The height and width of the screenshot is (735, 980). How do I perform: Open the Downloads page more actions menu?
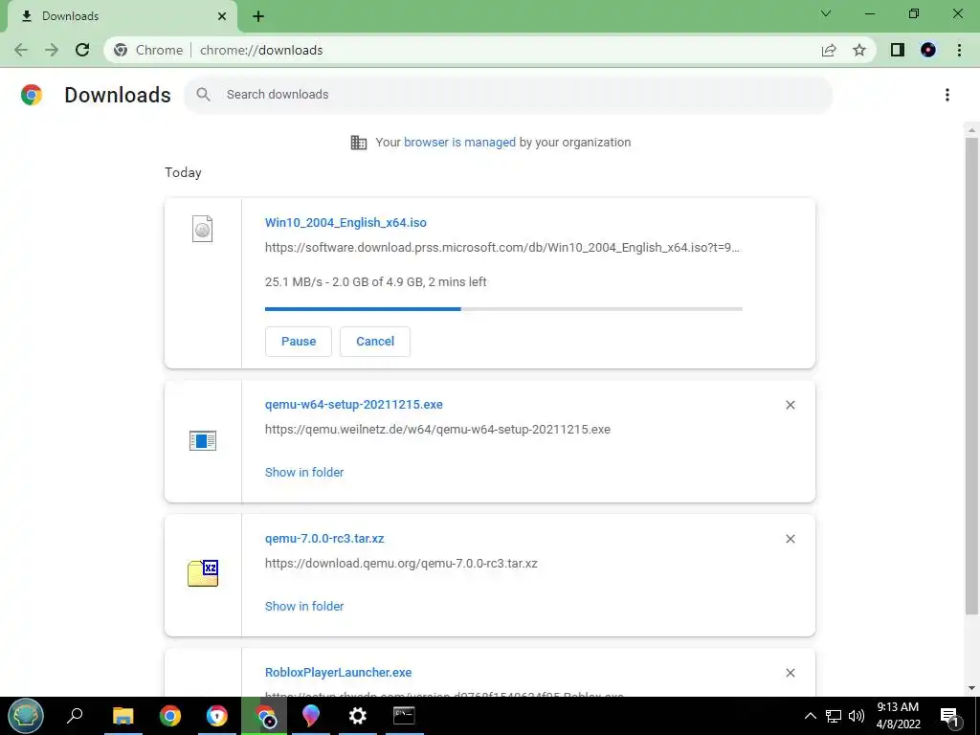947,95
